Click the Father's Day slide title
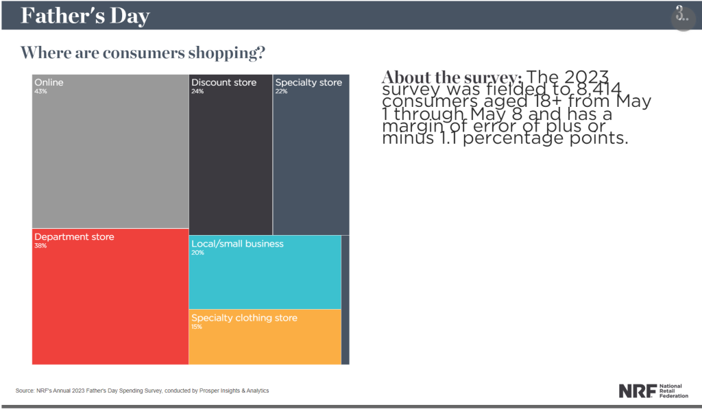The height and width of the screenshot is (409, 702). tap(85, 16)
